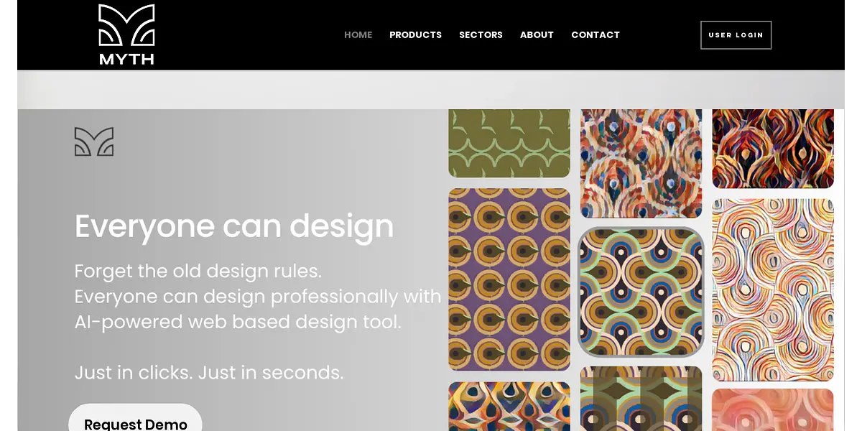Click the Request Demo button
Image resolution: width=862 pixels, height=431 pixels.
pos(135,422)
